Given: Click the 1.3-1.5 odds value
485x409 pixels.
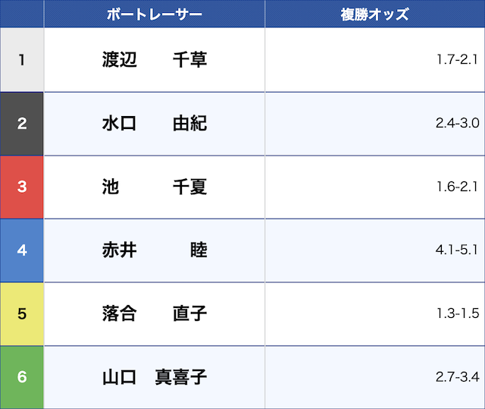Looking at the screenshot, I should (457, 313).
